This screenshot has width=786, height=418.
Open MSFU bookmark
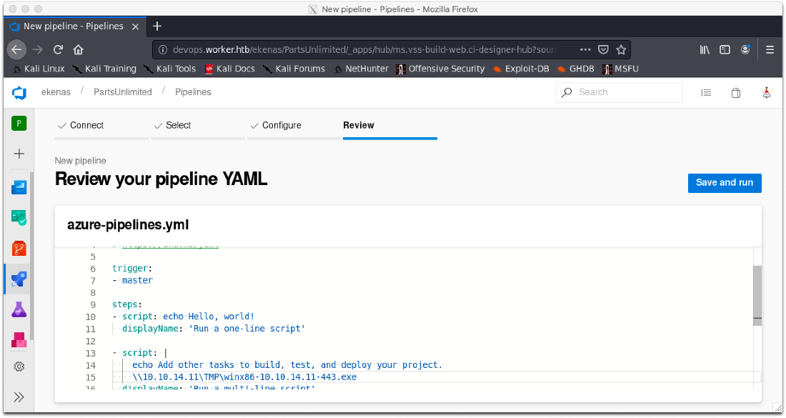tap(620, 69)
